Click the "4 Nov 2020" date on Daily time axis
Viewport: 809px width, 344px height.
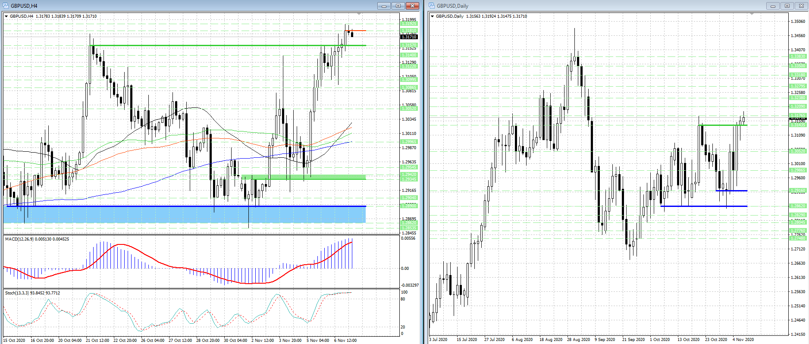coord(743,340)
